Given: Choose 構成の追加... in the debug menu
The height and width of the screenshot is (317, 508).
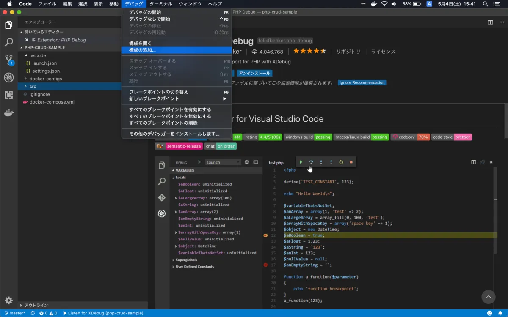Looking at the screenshot, I should pos(177,50).
